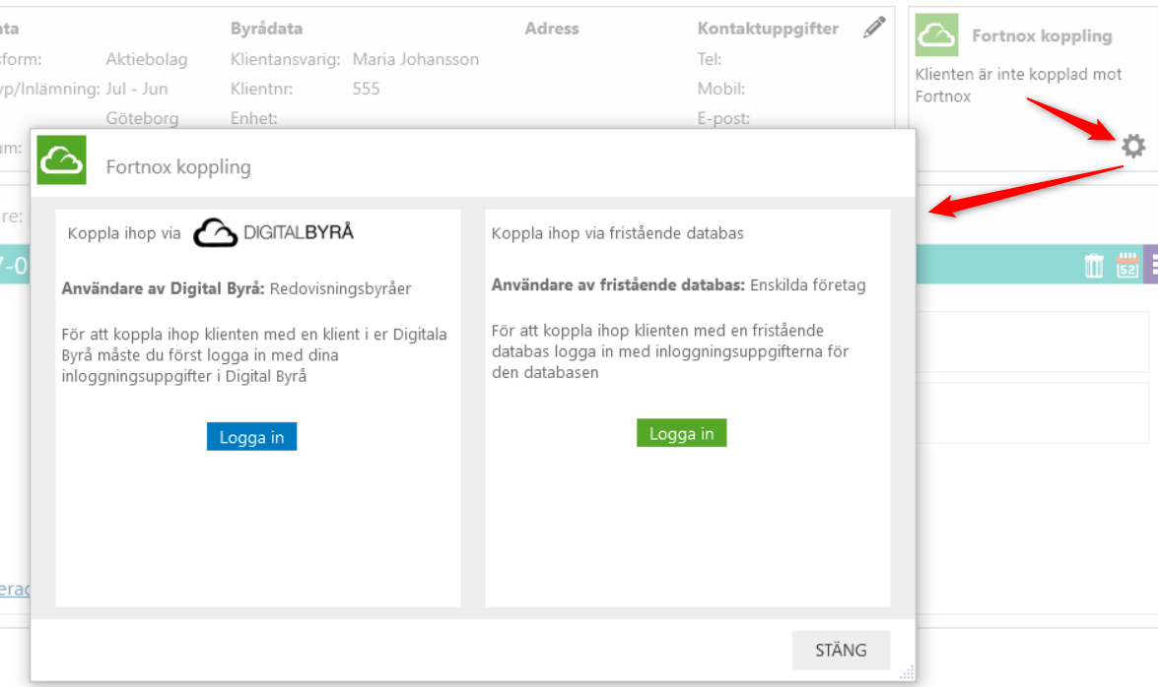Edit contact details with the pencil icon
The height and width of the screenshot is (687, 1158).
(874, 28)
